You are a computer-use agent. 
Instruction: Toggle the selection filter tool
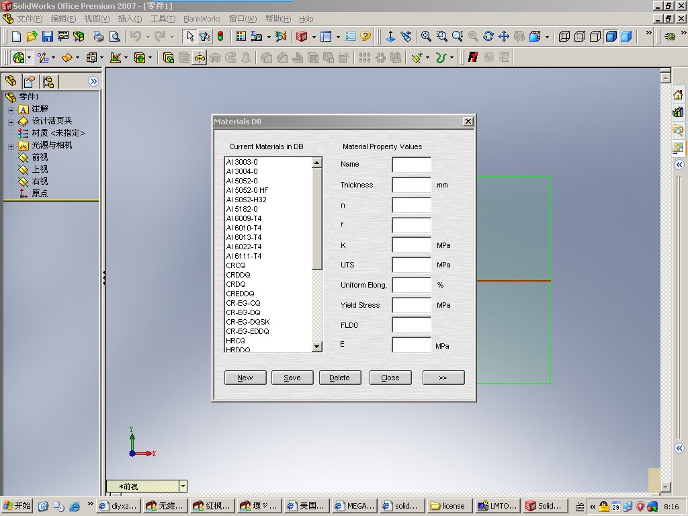[205, 36]
